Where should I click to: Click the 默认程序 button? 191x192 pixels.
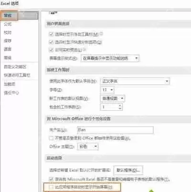pyautogui.click(x=128, y=170)
